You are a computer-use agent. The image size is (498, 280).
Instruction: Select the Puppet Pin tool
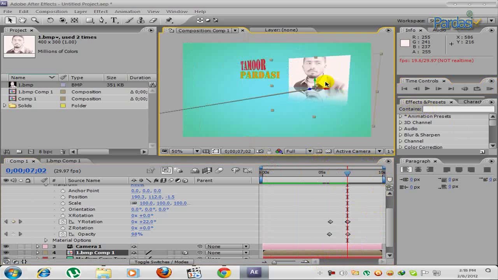pyautogui.click(x=169, y=20)
